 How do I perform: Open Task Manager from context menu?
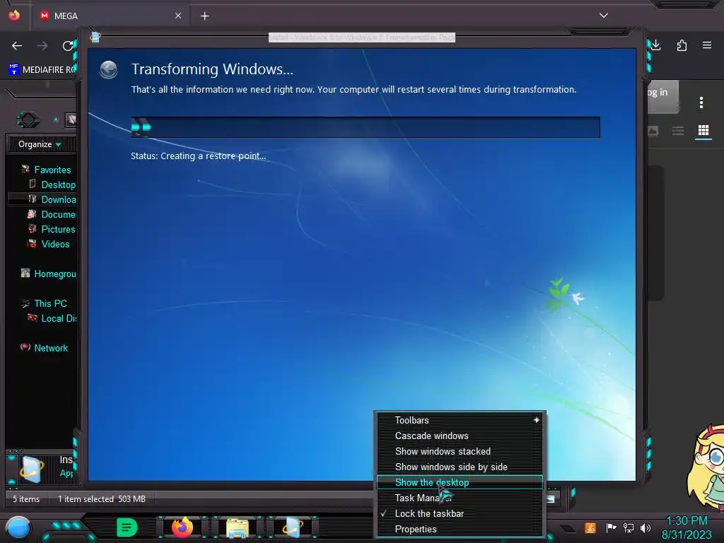[460, 498]
